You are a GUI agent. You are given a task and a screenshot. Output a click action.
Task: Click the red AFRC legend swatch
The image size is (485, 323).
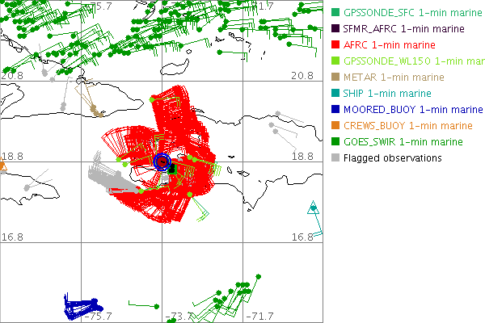[x=335, y=45]
